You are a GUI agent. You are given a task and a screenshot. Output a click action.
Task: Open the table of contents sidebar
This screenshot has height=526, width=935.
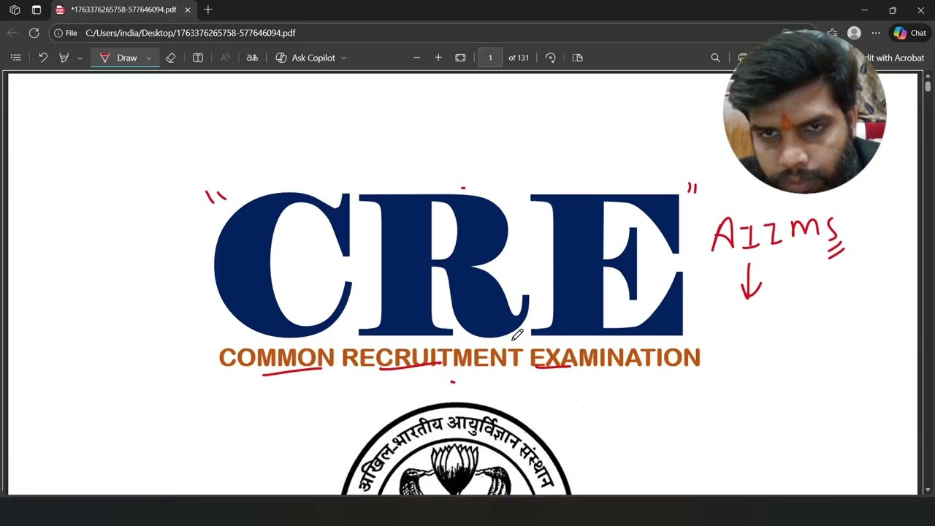[x=15, y=58]
